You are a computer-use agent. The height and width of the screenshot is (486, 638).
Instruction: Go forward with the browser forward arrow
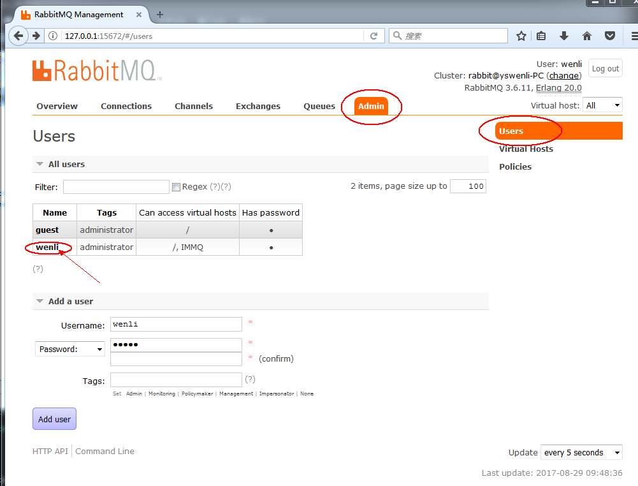[36, 36]
